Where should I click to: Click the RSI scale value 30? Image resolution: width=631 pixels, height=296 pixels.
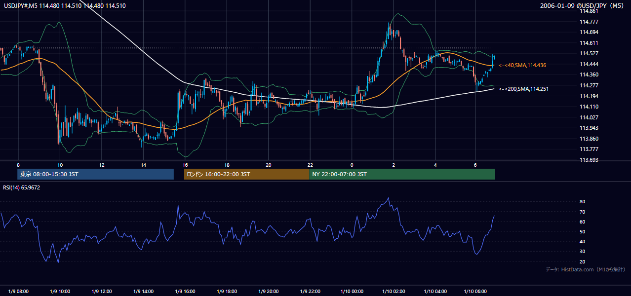point(582,252)
